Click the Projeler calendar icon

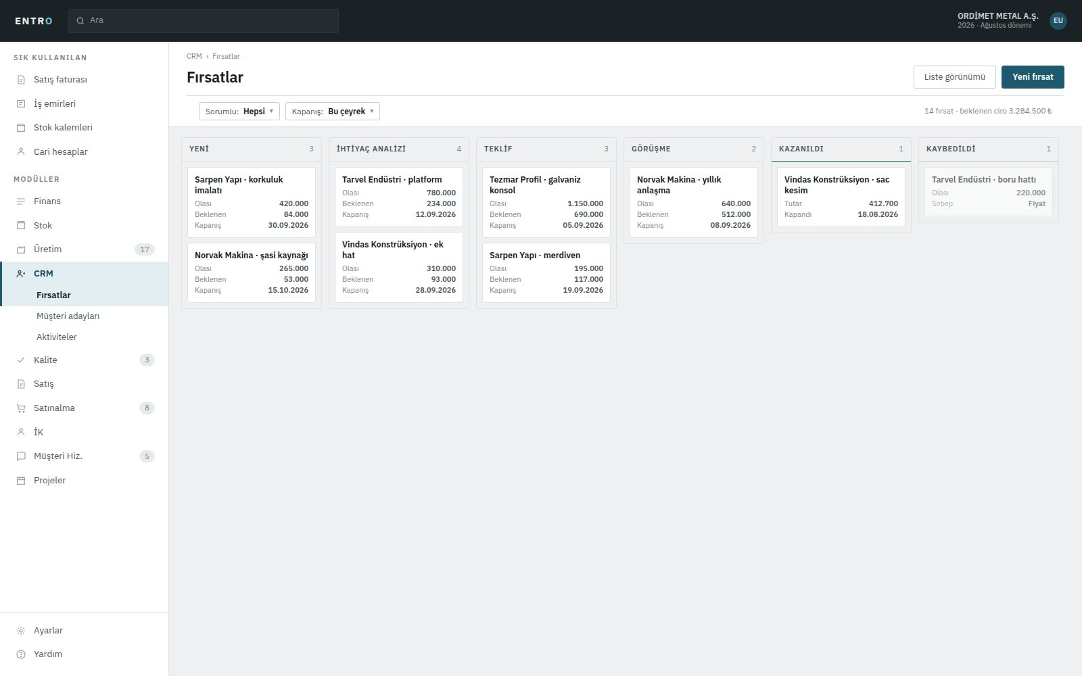point(21,481)
